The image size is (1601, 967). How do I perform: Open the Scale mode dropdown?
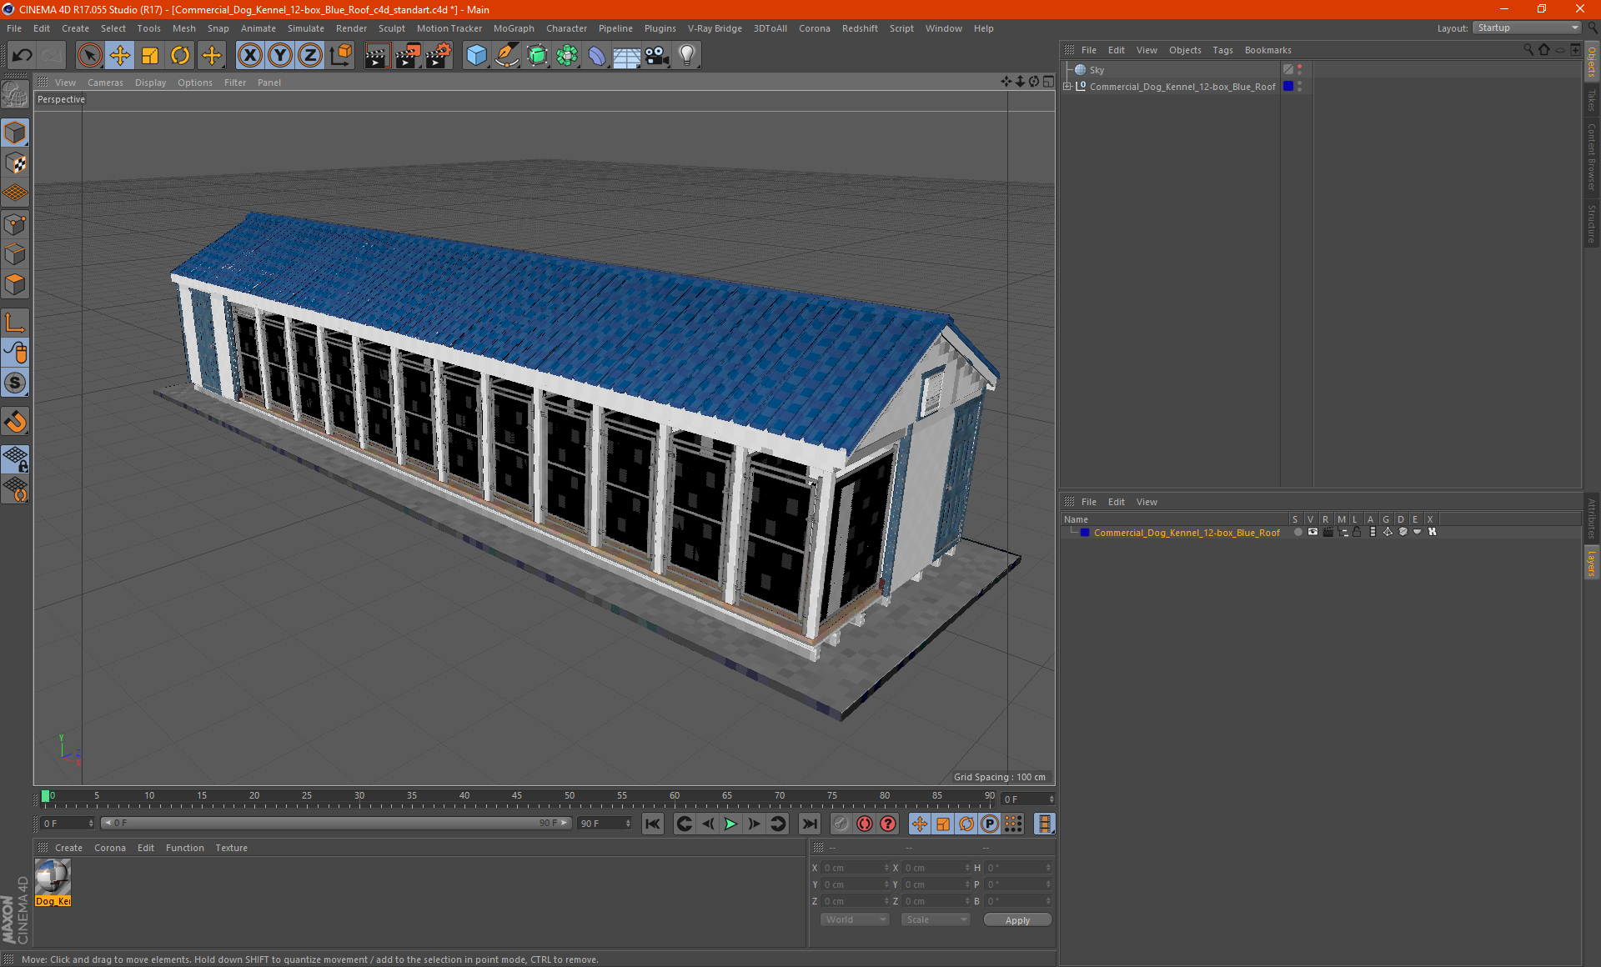(936, 919)
